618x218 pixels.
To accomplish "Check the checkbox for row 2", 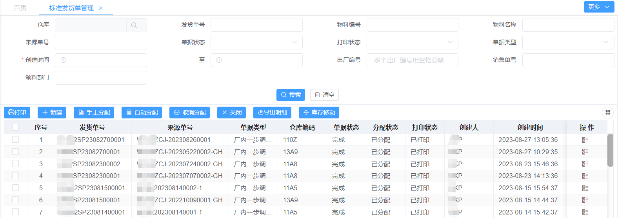I will point(16,152).
